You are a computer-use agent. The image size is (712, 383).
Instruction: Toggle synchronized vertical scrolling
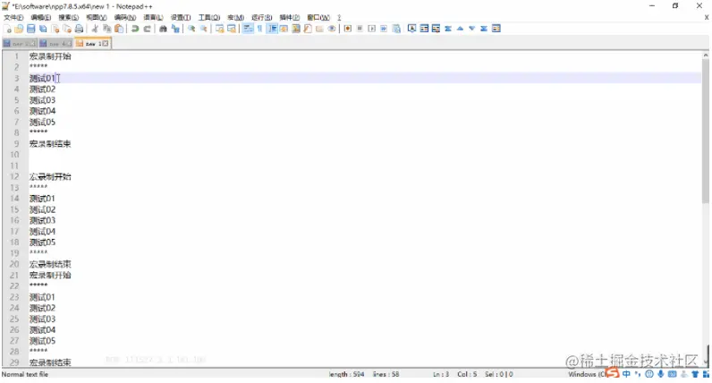point(220,29)
